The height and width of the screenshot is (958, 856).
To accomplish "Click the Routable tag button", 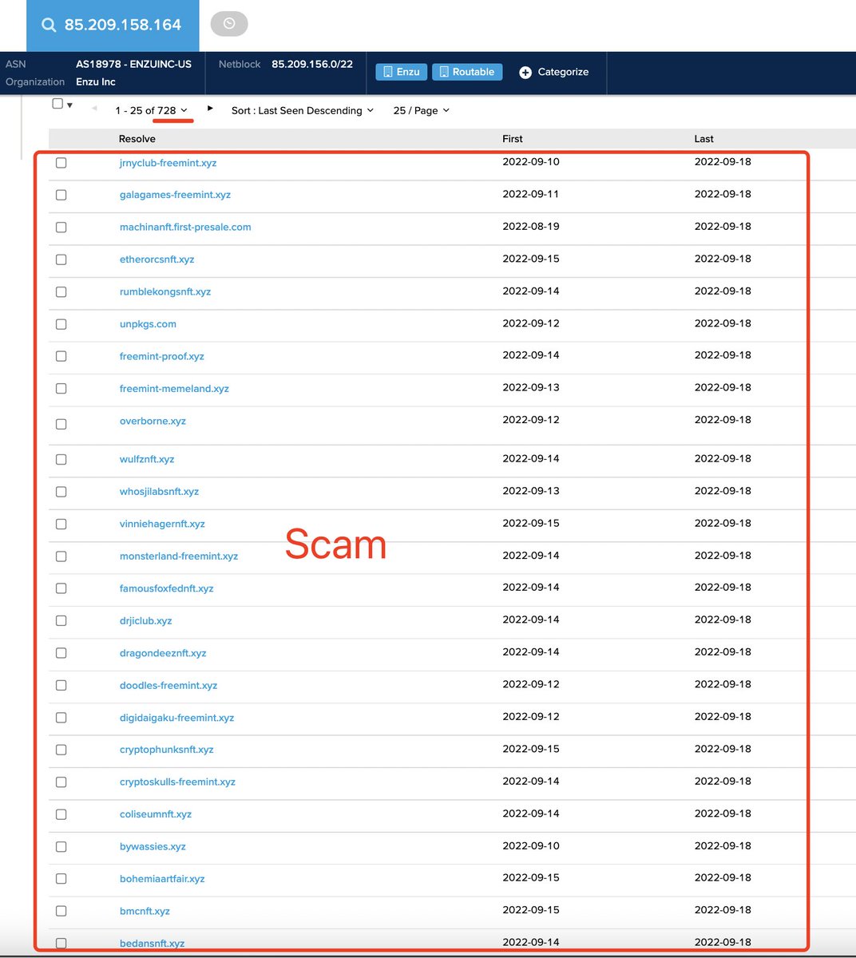I will coord(467,72).
